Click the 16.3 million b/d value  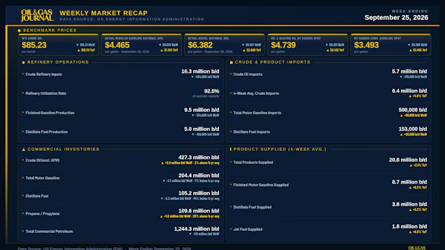point(200,71)
